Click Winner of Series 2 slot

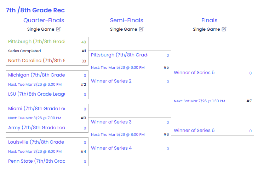coord(111,81)
